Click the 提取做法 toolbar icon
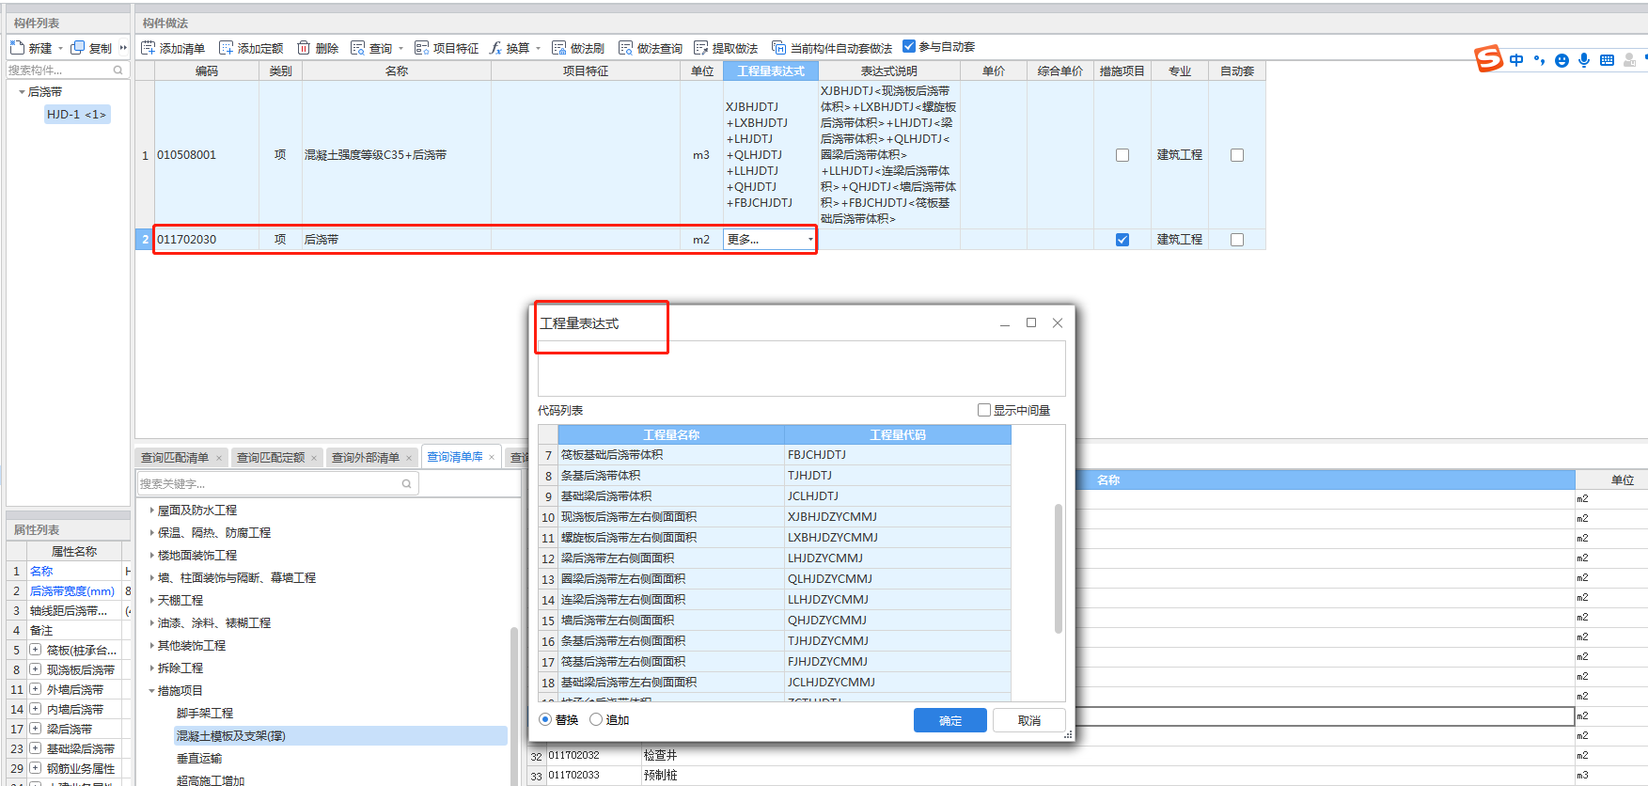This screenshot has width=1648, height=786. click(x=700, y=48)
